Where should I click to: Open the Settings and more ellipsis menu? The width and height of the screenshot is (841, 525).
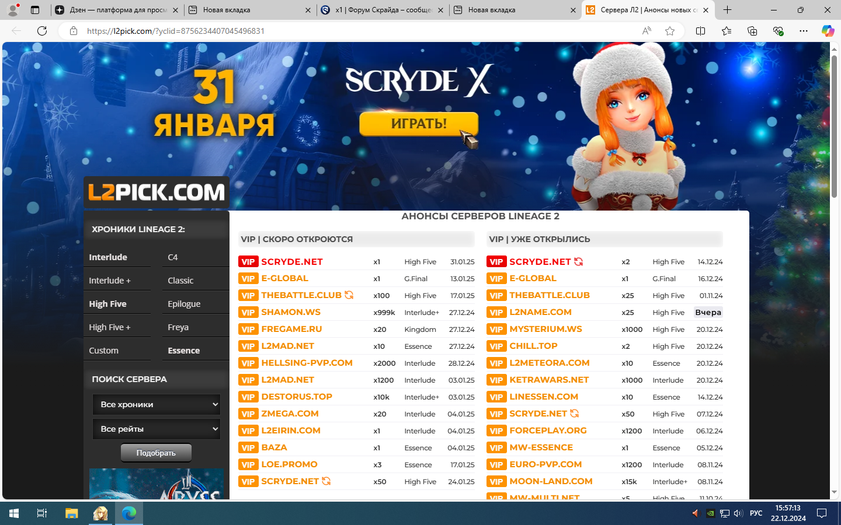point(804,31)
